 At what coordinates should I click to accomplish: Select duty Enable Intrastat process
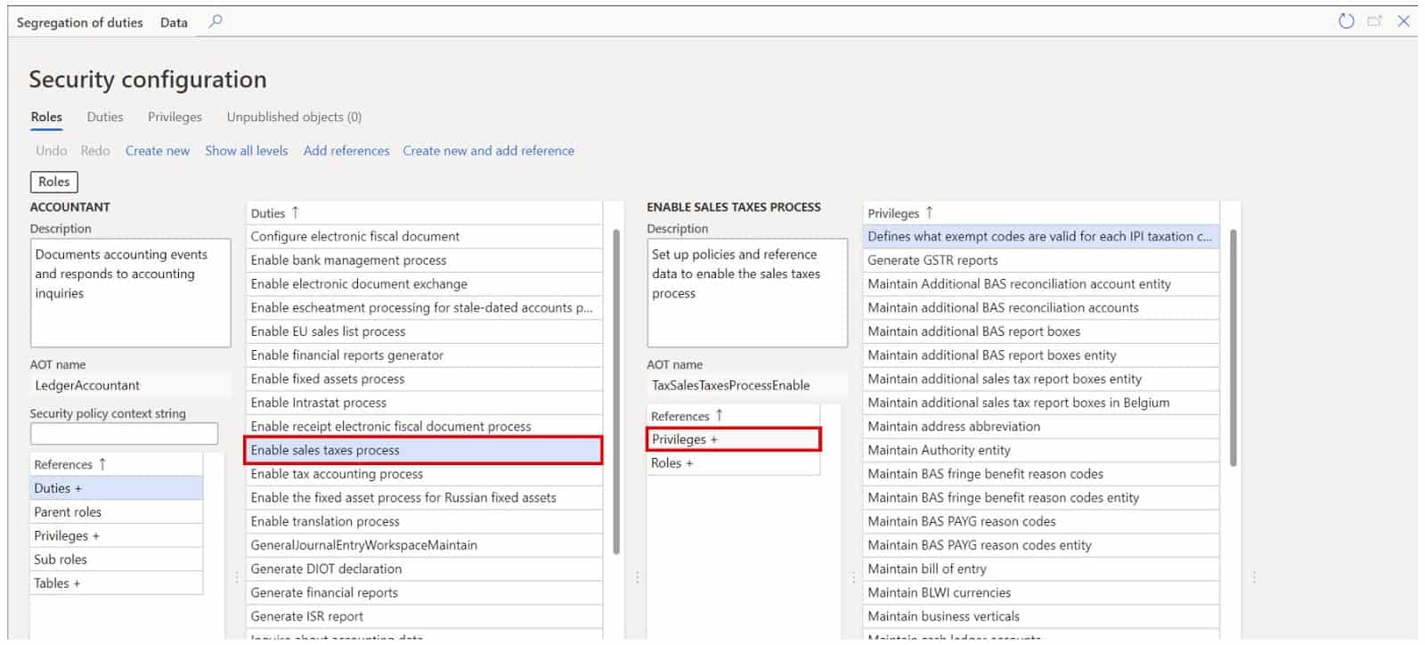click(x=424, y=403)
